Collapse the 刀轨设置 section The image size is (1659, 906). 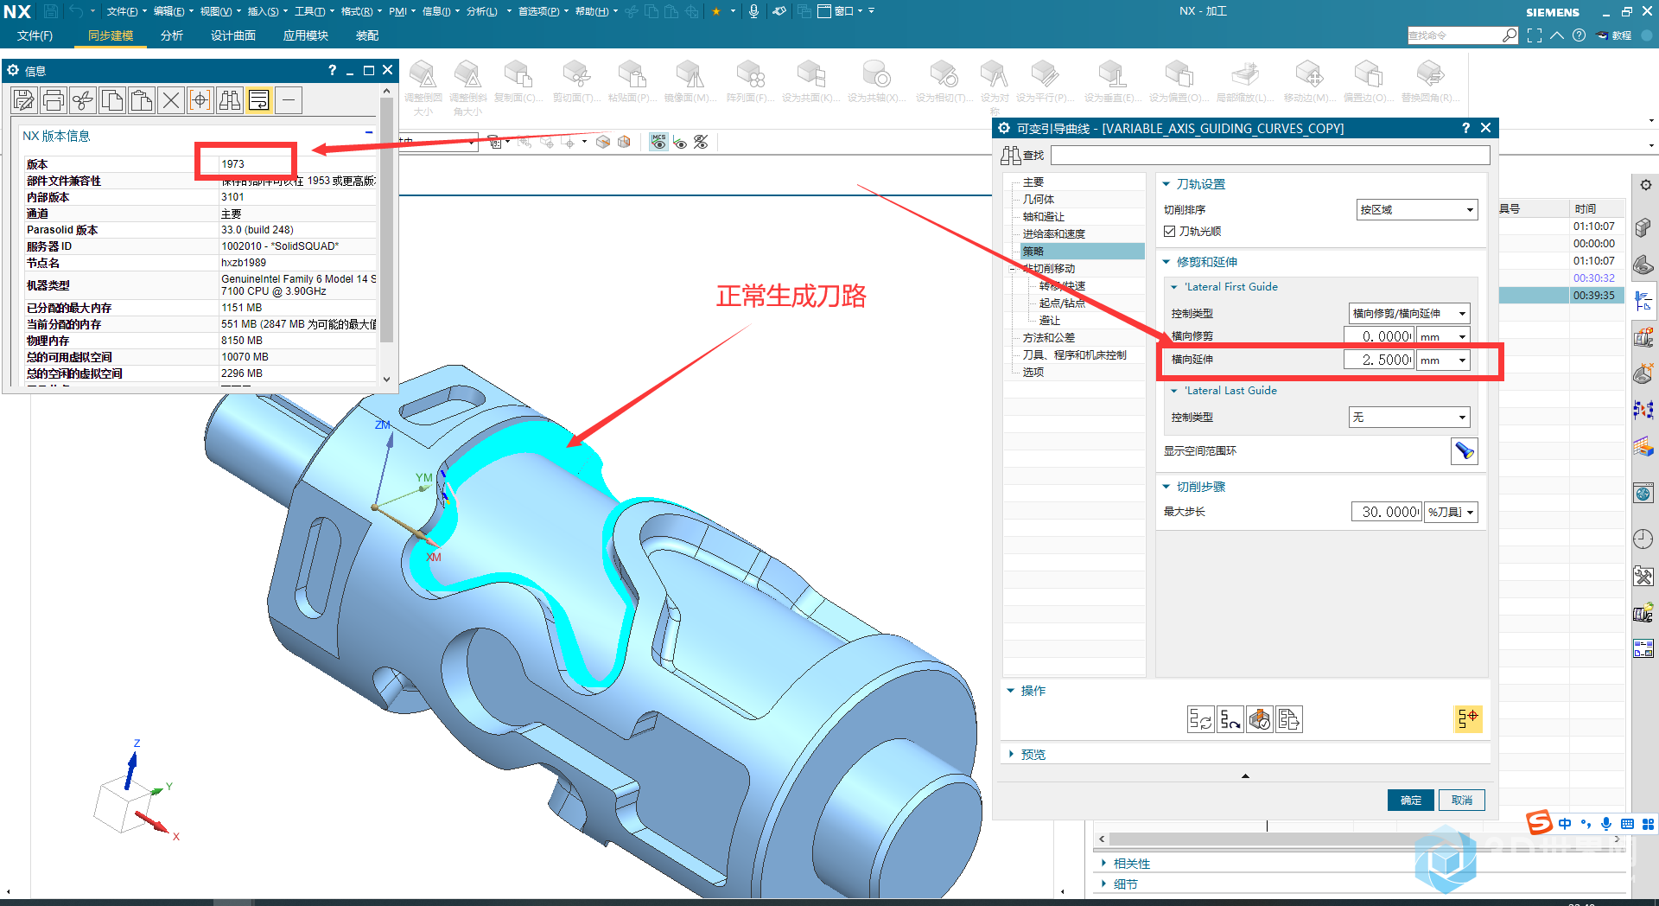point(1166,184)
